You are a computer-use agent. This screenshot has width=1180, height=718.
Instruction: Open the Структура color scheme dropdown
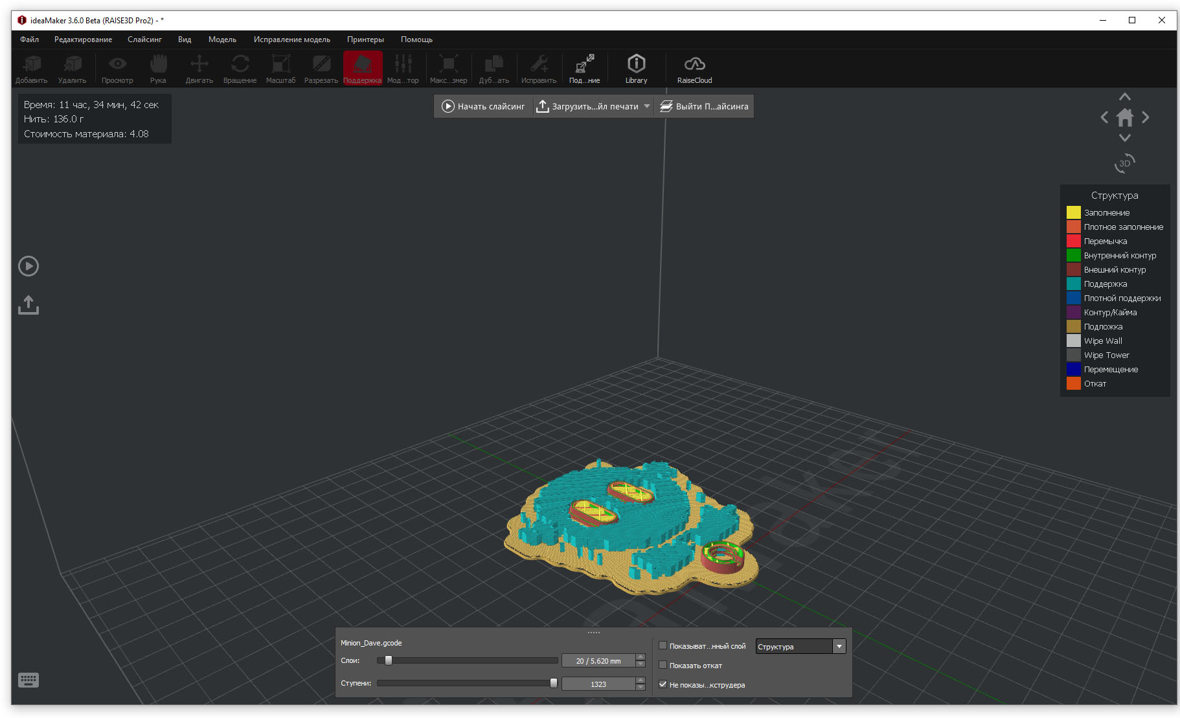[x=800, y=646]
